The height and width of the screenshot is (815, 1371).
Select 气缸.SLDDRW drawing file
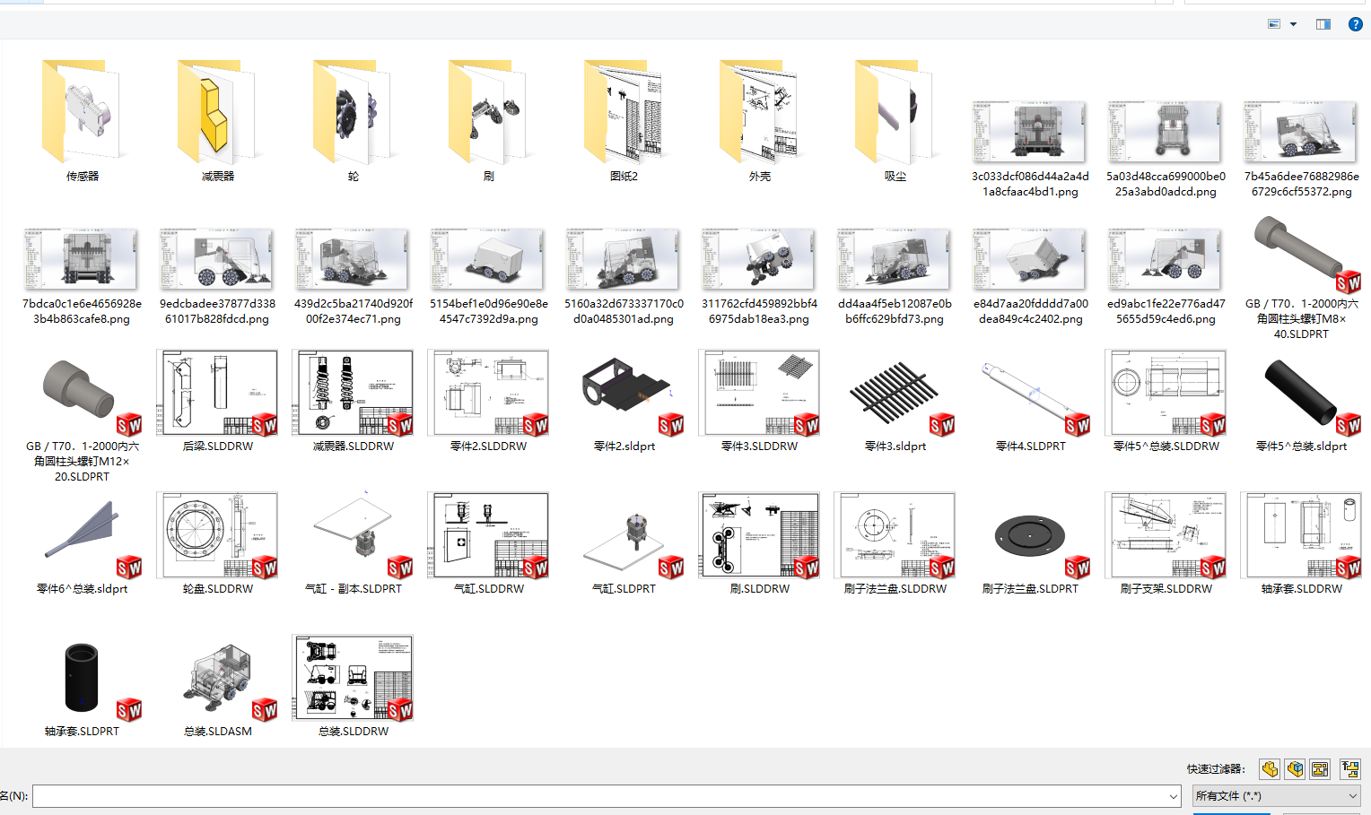[x=489, y=543]
